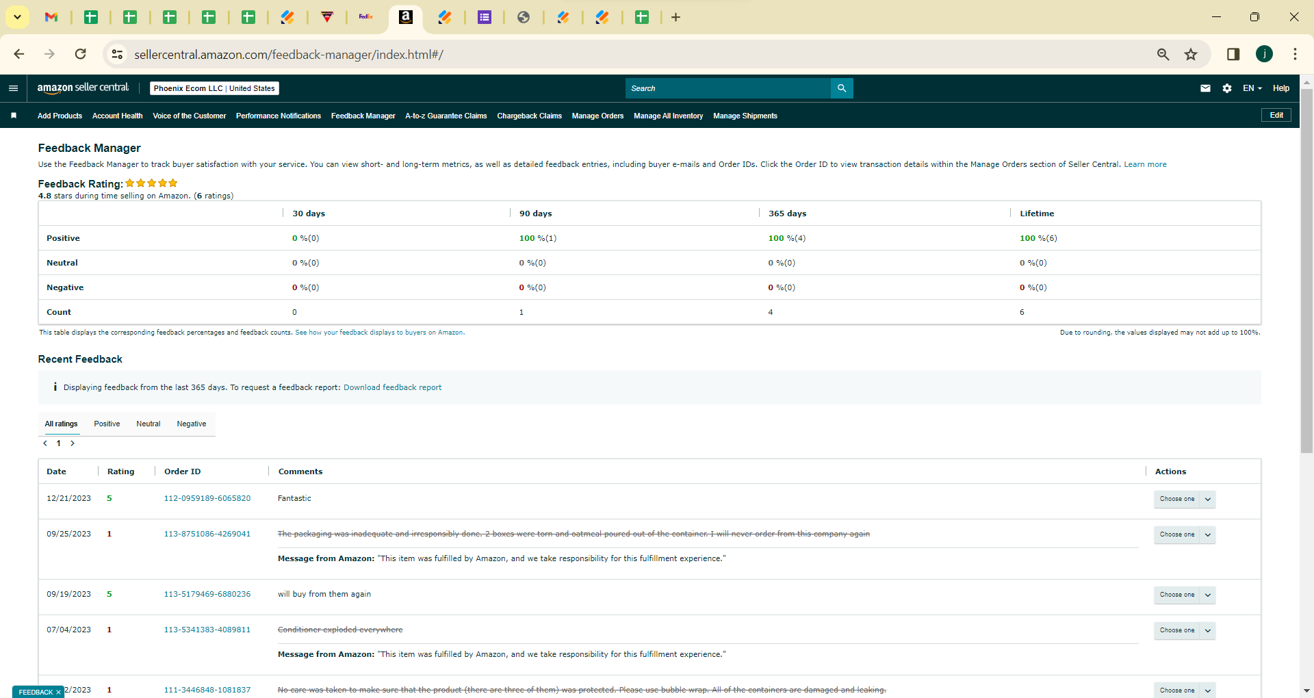Open the EN language dropdown
The image size is (1314, 698).
click(x=1252, y=88)
